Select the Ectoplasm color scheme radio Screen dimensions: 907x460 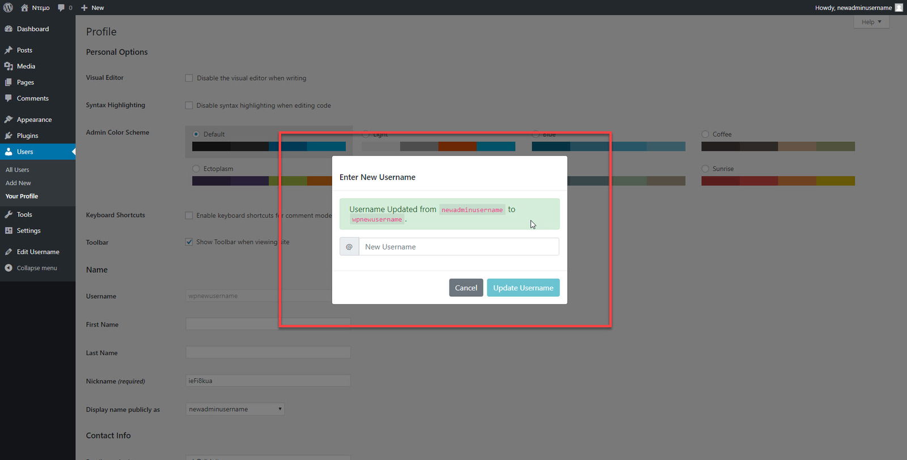[x=196, y=168]
